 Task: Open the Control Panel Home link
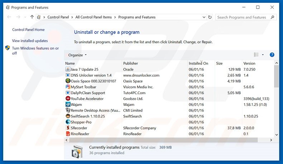pos(28,30)
